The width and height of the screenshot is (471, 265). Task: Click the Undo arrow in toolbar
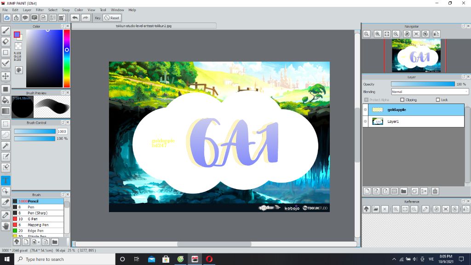click(x=75, y=18)
